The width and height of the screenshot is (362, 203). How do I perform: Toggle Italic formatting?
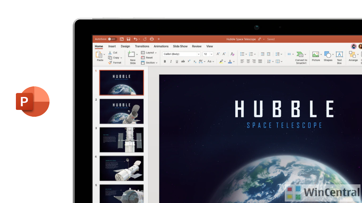[x=171, y=61]
